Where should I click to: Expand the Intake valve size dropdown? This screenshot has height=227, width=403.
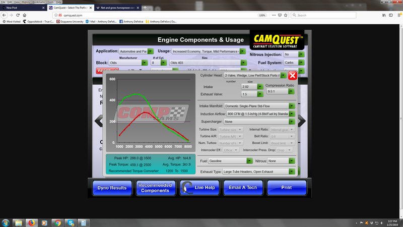coord(260,87)
